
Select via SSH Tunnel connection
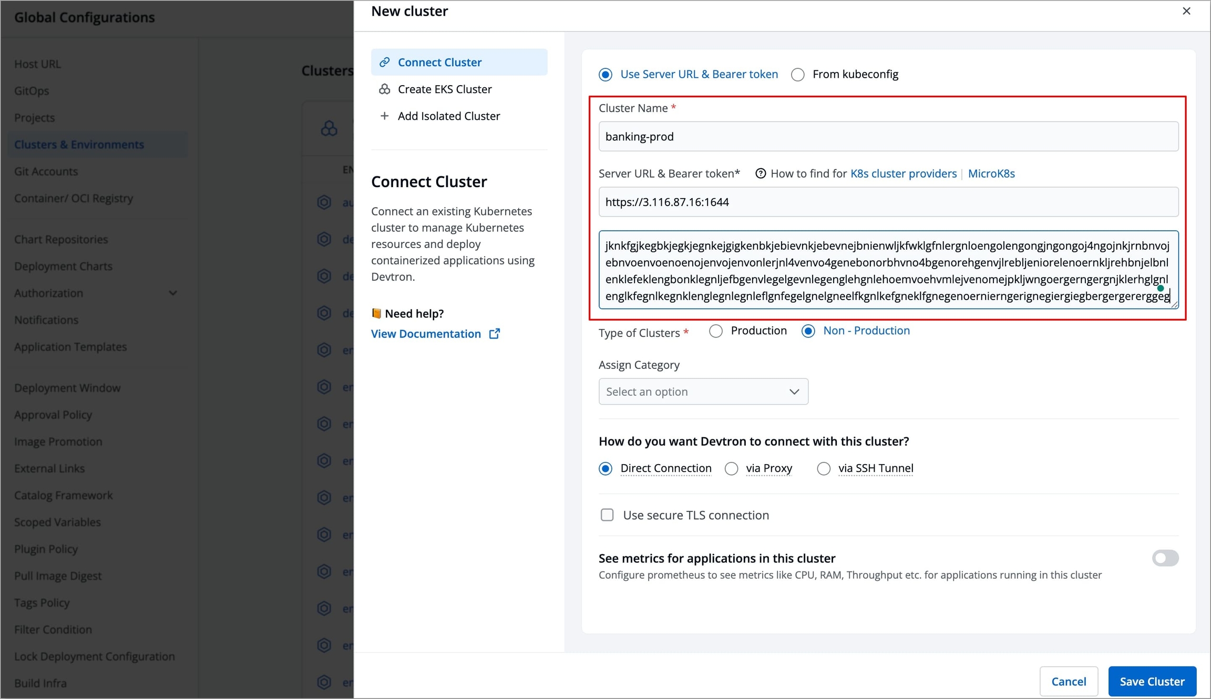coord(865,468)
